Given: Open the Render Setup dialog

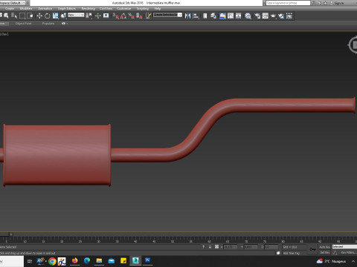Looking at the screenshot, I should point(257,16).
